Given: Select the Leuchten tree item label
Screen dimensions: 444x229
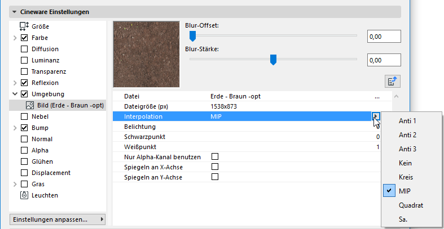Looking at the screenshot, I should pyautogui.click(x=45, y=195).
